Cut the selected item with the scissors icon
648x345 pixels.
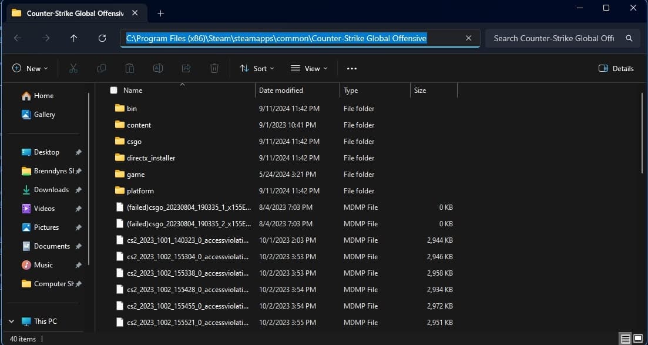tap(73, 68)
